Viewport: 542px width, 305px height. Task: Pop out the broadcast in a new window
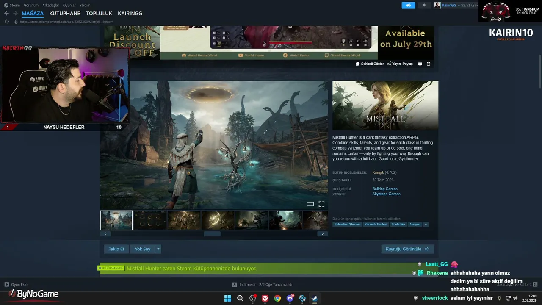coord(429,64)
